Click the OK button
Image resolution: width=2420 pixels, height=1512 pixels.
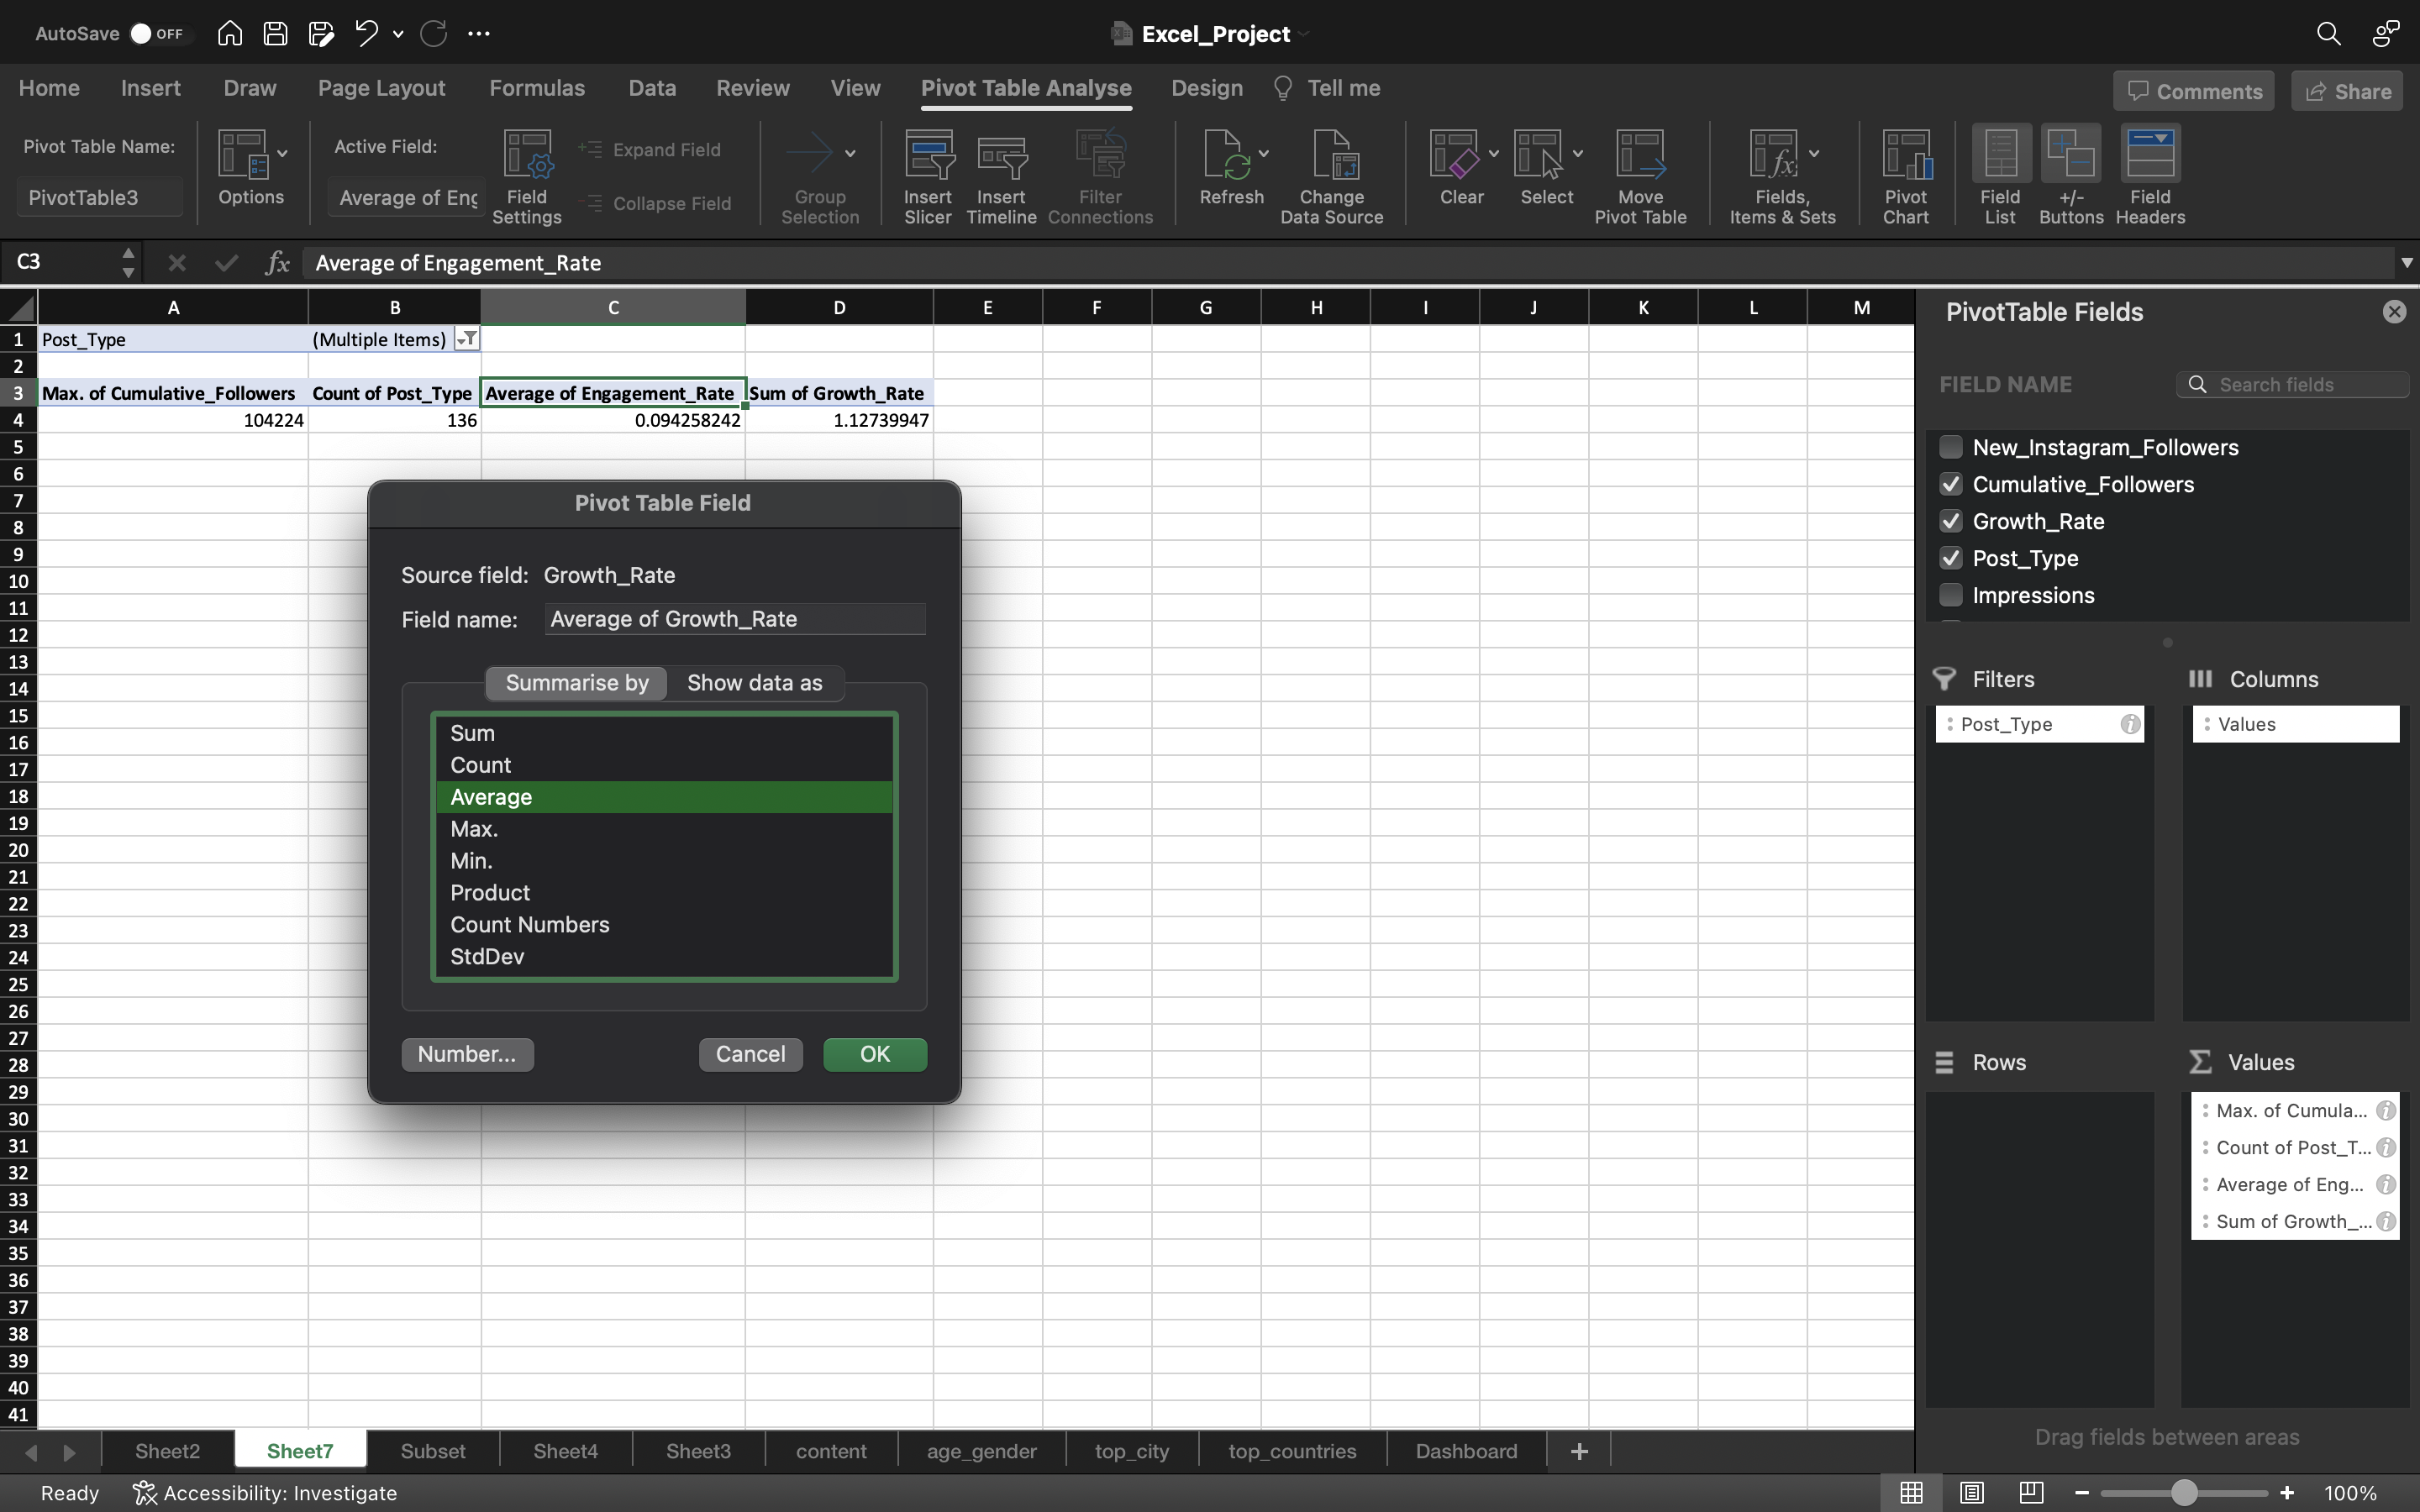click(873, 1054)
